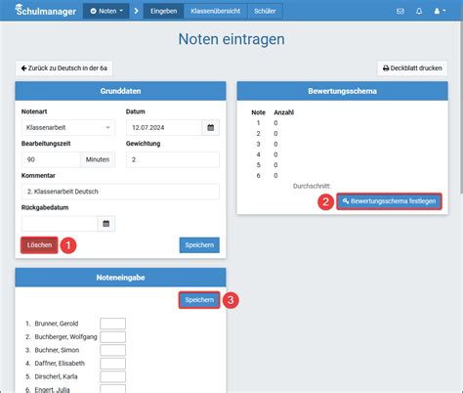Click student name Brunner, Gerold
463x393 pixels.
[57, 324]
